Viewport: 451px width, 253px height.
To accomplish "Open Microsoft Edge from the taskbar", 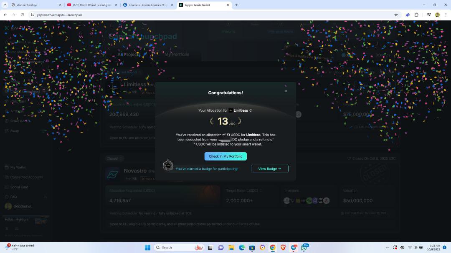I will point(242,248).
